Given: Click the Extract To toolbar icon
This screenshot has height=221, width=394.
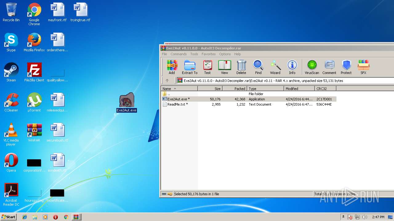Looking at the screenshot, I should 190,67.
